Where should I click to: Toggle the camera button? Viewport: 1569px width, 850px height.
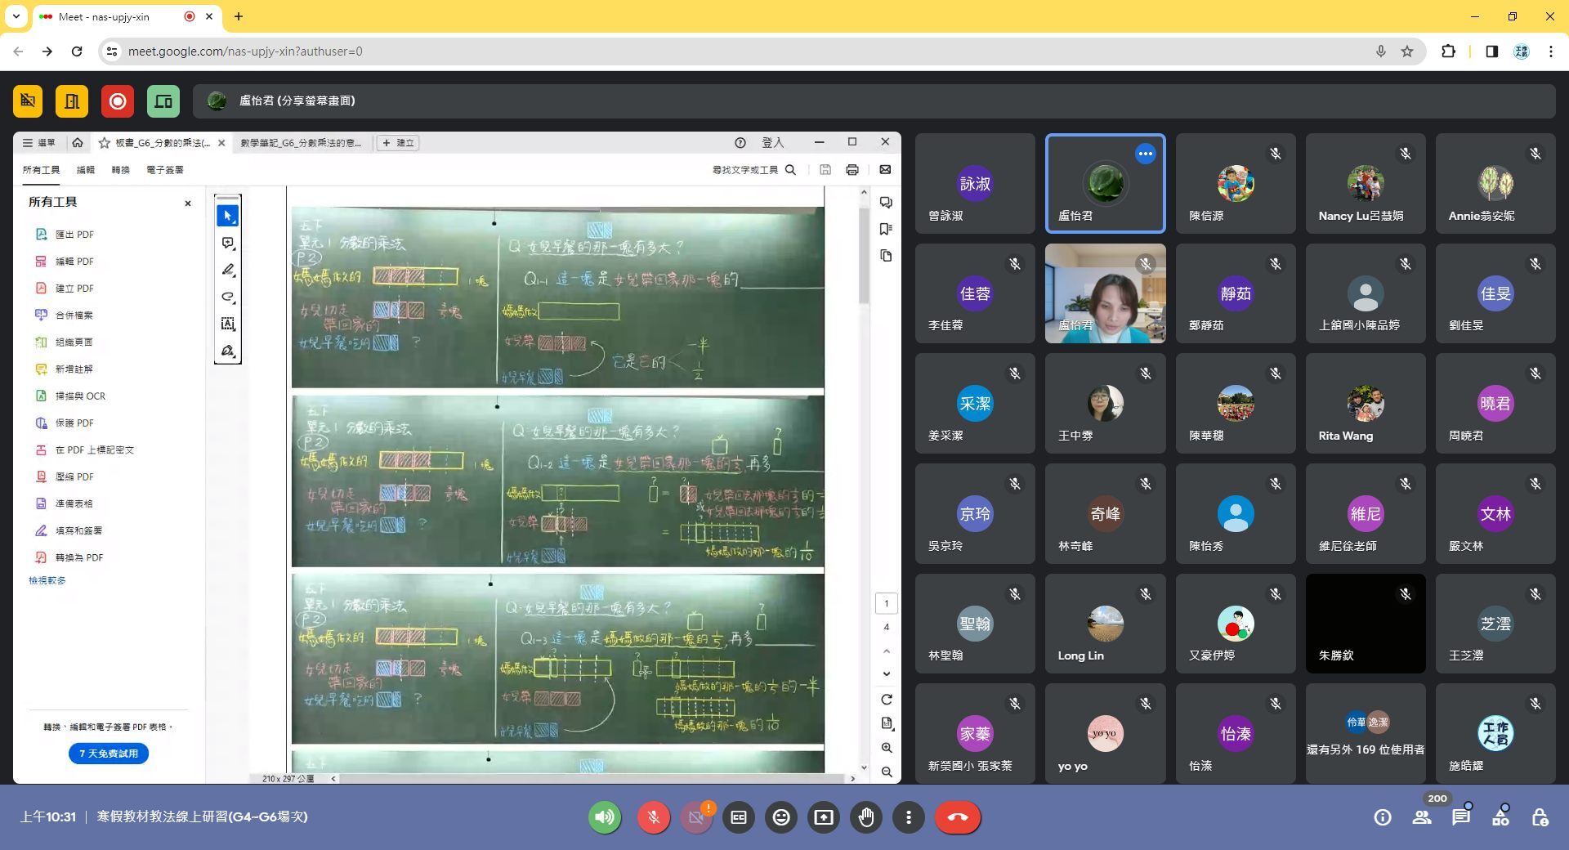[x=696, y=817]
